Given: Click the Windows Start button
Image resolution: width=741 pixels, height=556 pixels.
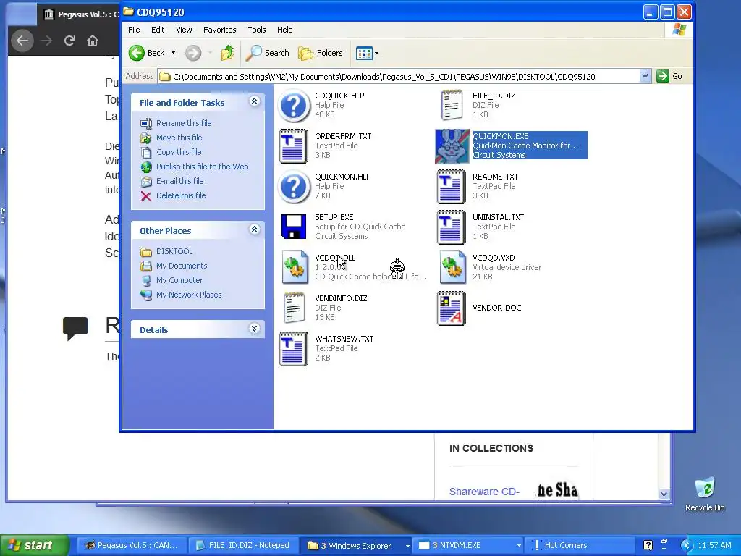Looking at the screenshot, I should [x=34, y=545].
